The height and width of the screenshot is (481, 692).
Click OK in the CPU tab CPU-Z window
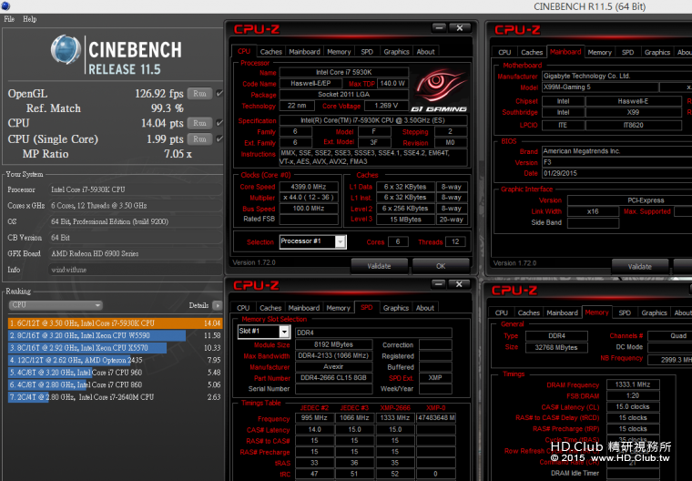441,266
